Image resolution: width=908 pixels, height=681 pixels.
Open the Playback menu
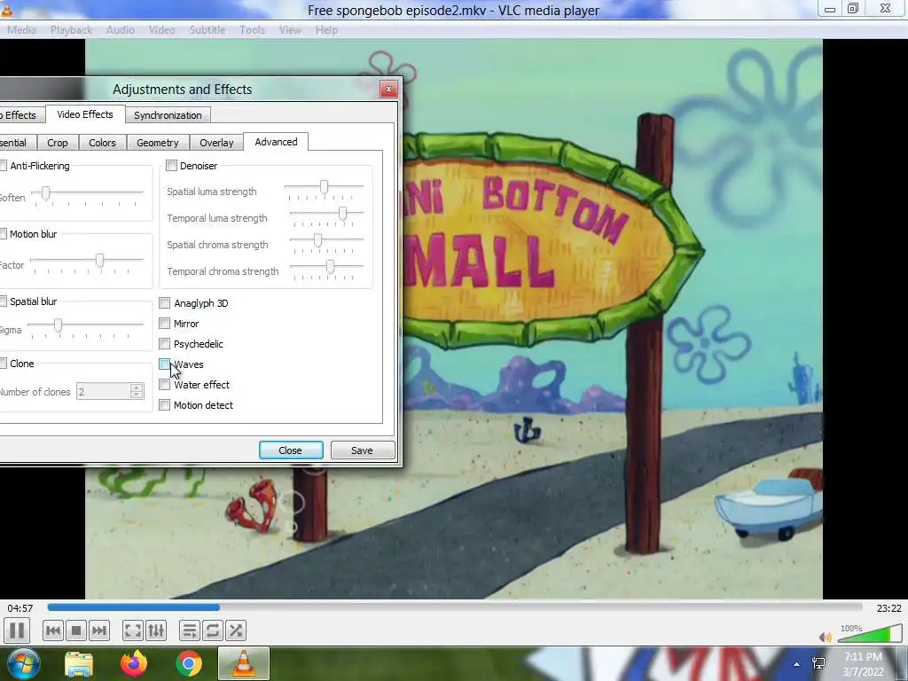point(71,30)
